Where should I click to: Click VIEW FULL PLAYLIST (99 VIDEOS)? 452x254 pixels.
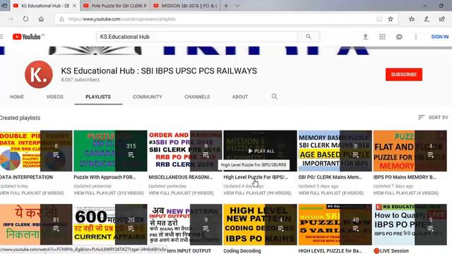tap(257, 193)
